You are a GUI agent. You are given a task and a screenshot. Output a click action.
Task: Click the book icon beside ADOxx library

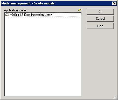coord(7,15)
